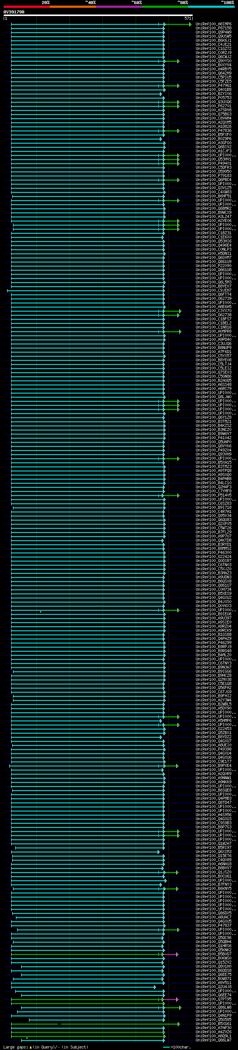Open hit UniRef100_A0MPR8
The width and height of the screenshot is (238, 1050).
(213, 332)
